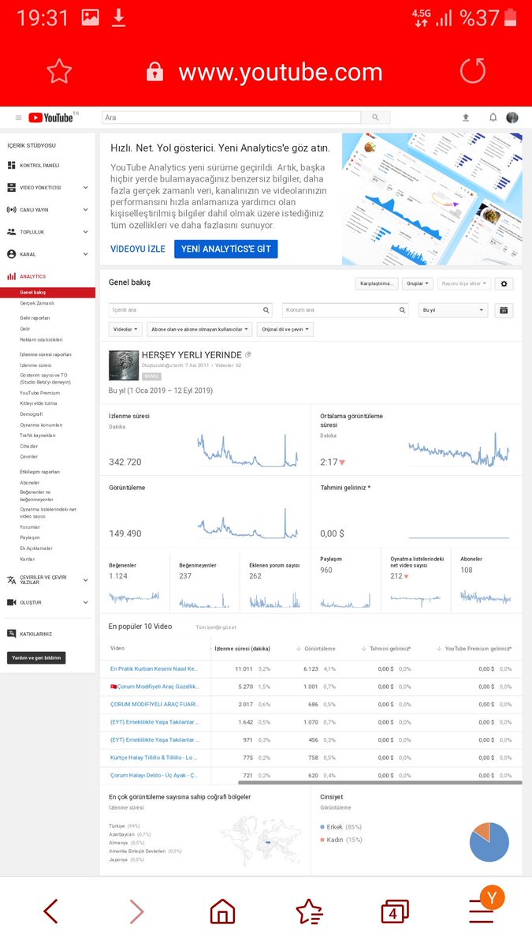This screenshot has width=532, height=947.
Task: Open the analytics settings gear
Action: tap(504, 283)
